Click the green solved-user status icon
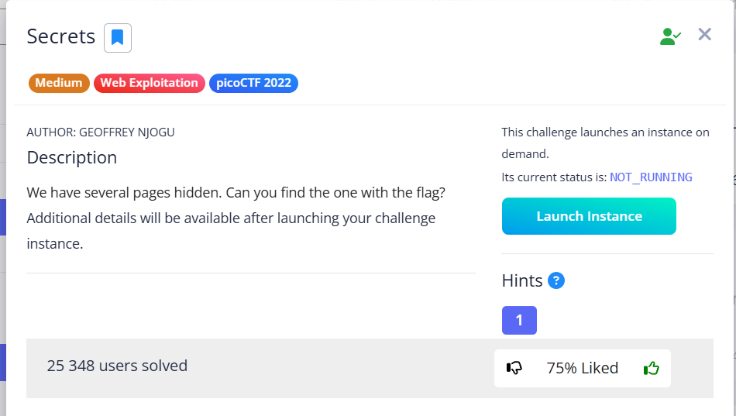Image resolution: width=736 pixels, height=416 pixels. click(x=669, y=36)
